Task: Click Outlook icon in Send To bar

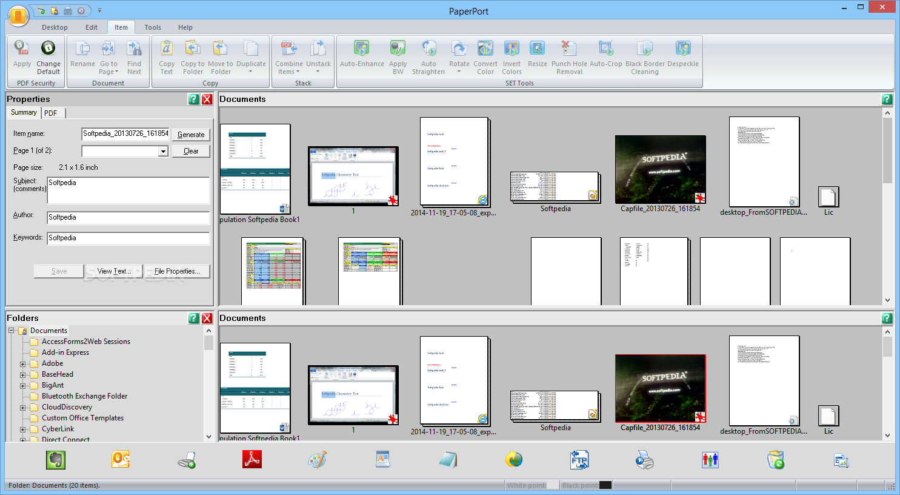Action: point(121,460)
